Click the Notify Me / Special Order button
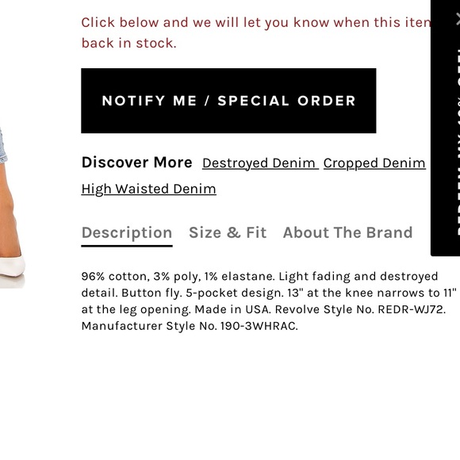Viewport: 460px width, 460px height. click(x=228, y=101)
